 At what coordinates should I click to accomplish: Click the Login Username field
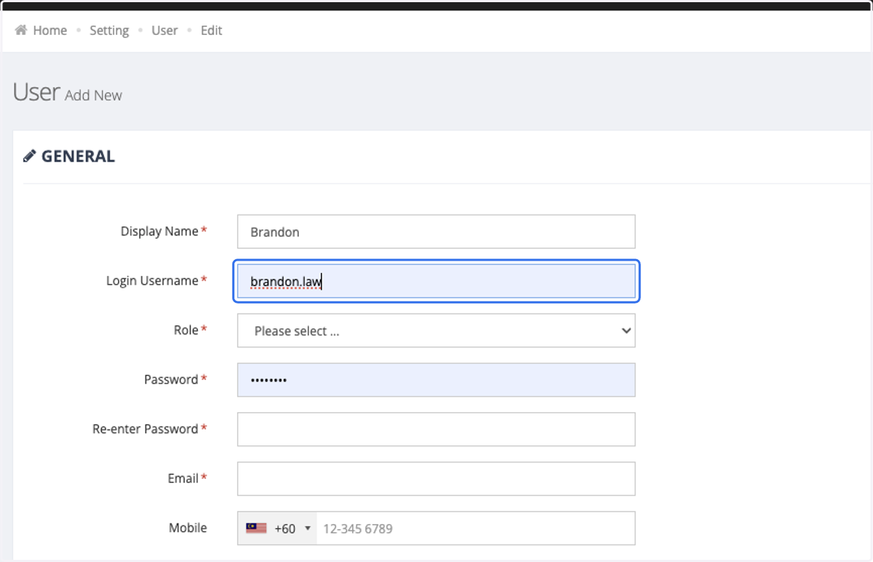[x=436, y=281]
